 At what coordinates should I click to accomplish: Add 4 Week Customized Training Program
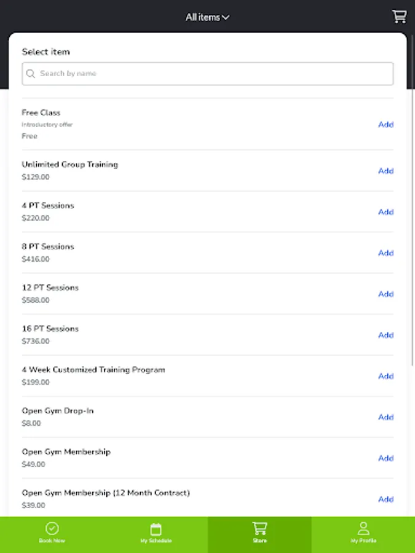point(385,376)
